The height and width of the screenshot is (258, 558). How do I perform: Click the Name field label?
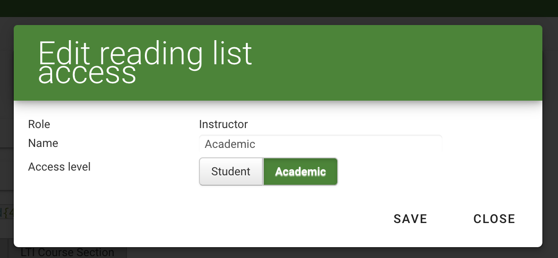(x=43, y=143)
